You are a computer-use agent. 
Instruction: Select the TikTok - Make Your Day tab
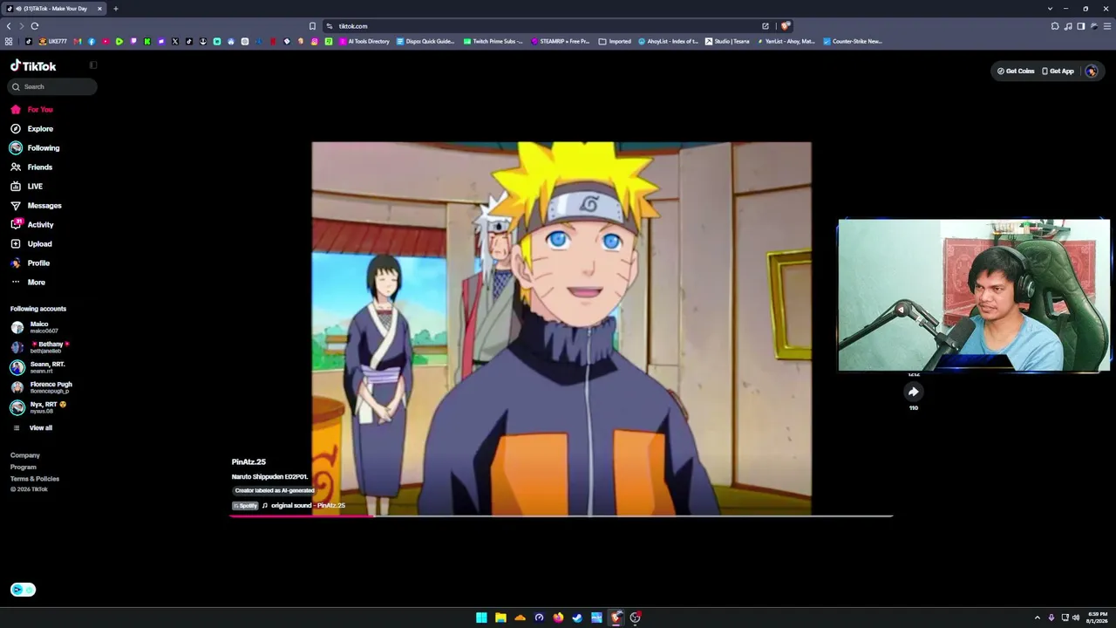point(55,9)
